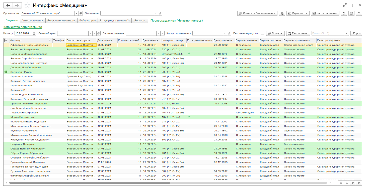Click the horizontal scrollbar at table bottom
Image resolution: width=367 pixels, height=189 pixels.
click(x=90, y=183)
